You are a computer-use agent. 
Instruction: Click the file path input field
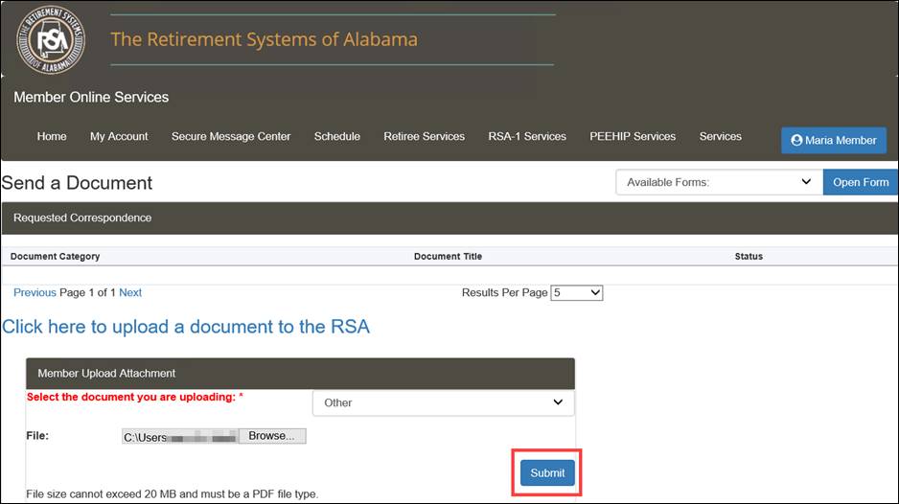[180, 436]
